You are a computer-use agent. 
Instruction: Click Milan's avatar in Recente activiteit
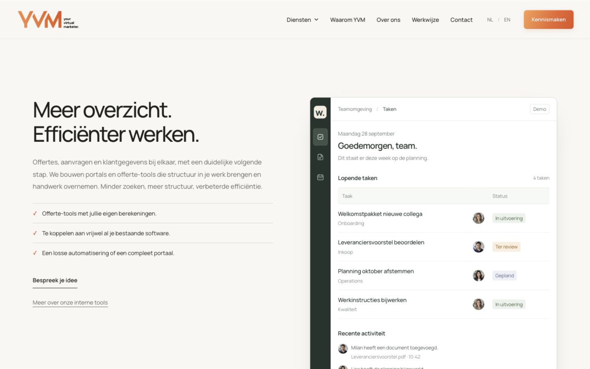(343, 348)
